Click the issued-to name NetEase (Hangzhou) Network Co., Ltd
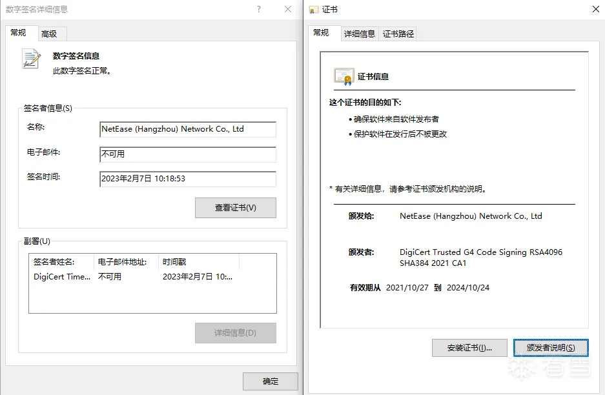 point(471,216)
